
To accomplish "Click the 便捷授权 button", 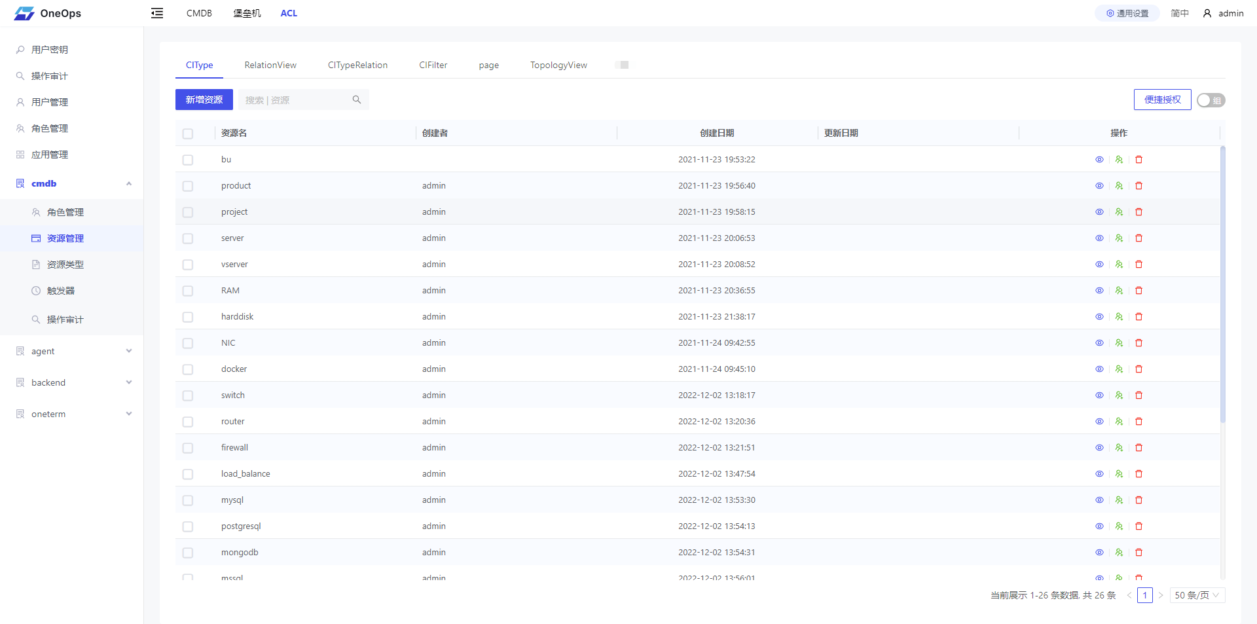I will (1162, 100).
